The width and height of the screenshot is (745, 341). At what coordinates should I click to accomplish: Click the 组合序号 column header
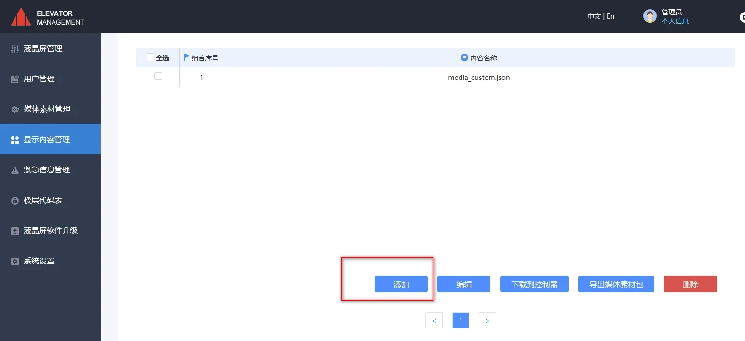201,58
